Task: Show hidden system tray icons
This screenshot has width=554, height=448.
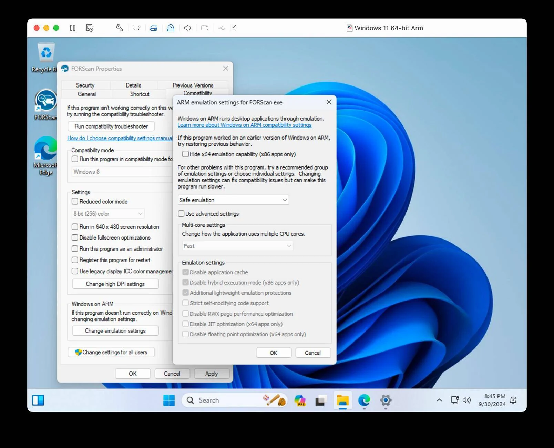Action: pos(439,400)
